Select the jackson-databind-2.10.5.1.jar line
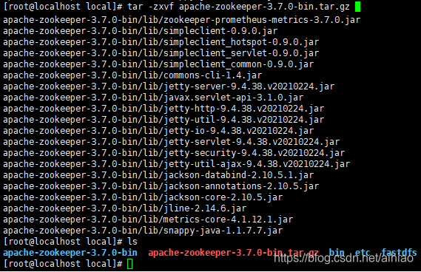 [158, 175]
